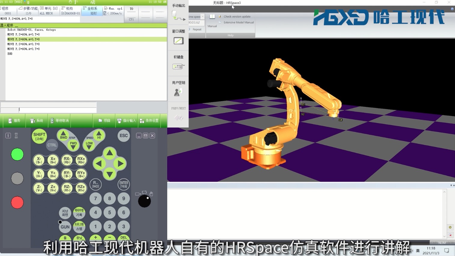The height and width of the screenshot is (256, 455).
Task: Open the time speed dropdown arrow
Action: point(203,17)
